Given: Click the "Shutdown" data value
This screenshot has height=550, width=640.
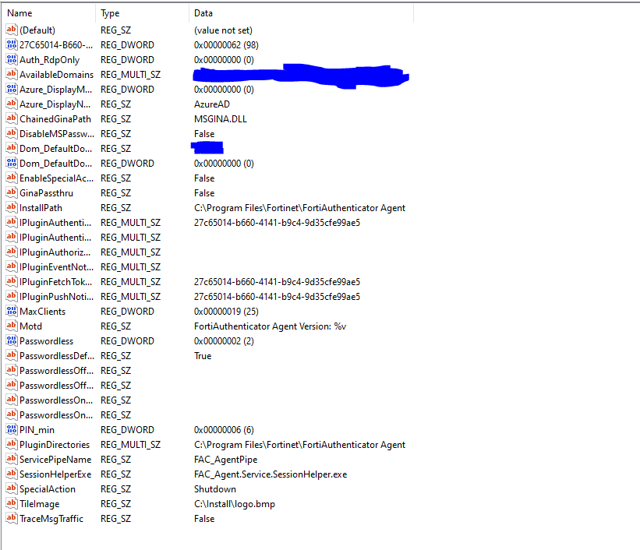Looking at the screenshot, I should click(215, 489).
